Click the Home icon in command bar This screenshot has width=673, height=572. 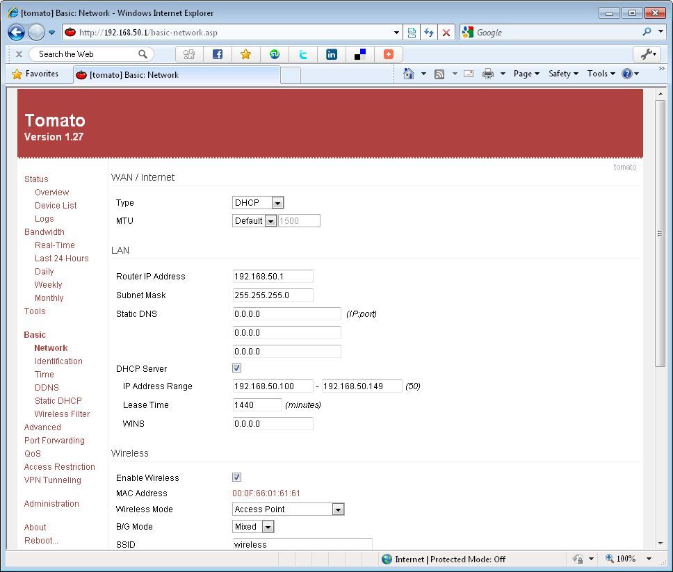409,74
